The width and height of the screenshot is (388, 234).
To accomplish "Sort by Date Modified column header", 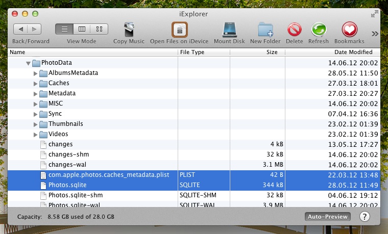I will click(x=332, y=52).
